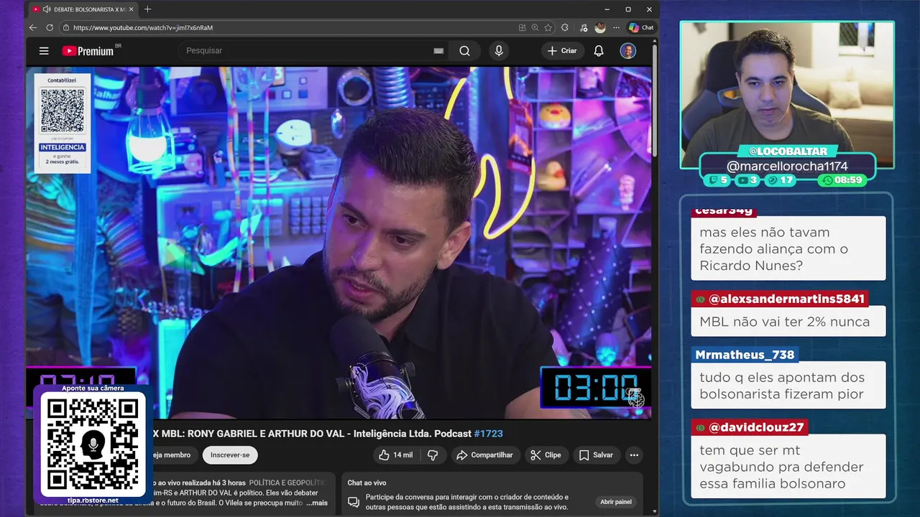Open the Copilot Chat button
This screenshot has width=920, height=517.
(641, 27)
